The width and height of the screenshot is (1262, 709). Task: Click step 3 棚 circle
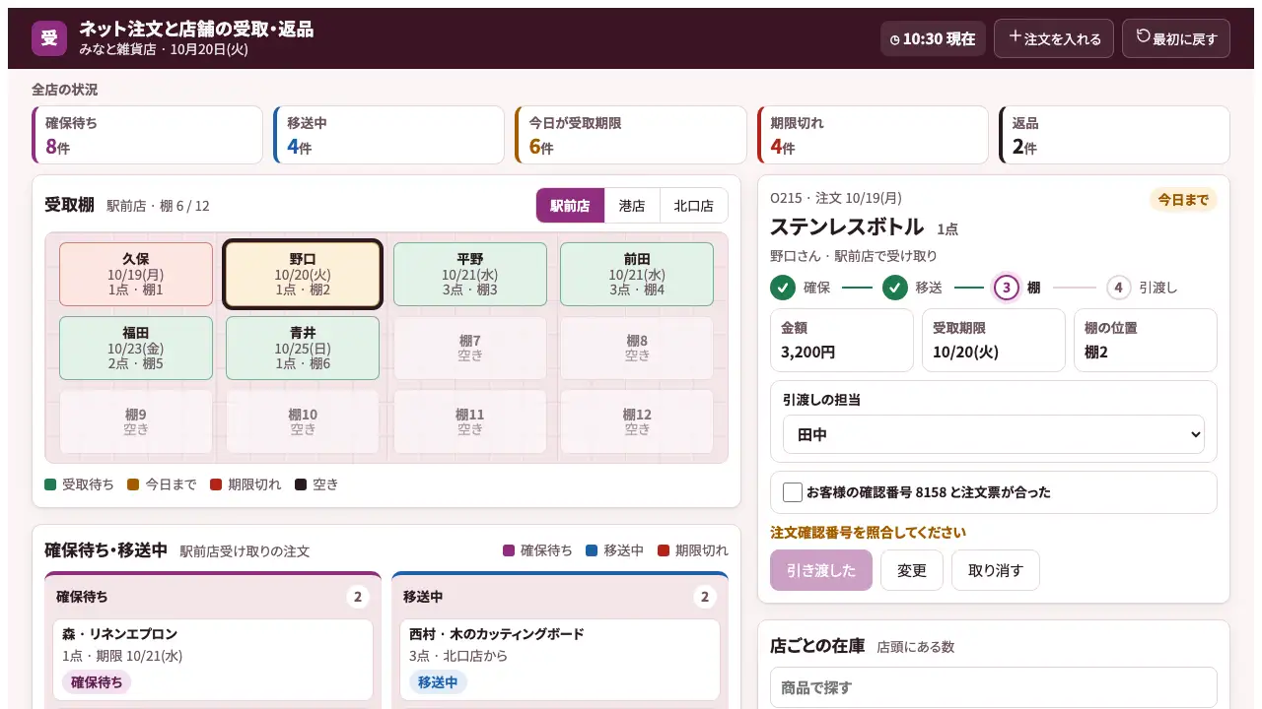(1006, 288)
